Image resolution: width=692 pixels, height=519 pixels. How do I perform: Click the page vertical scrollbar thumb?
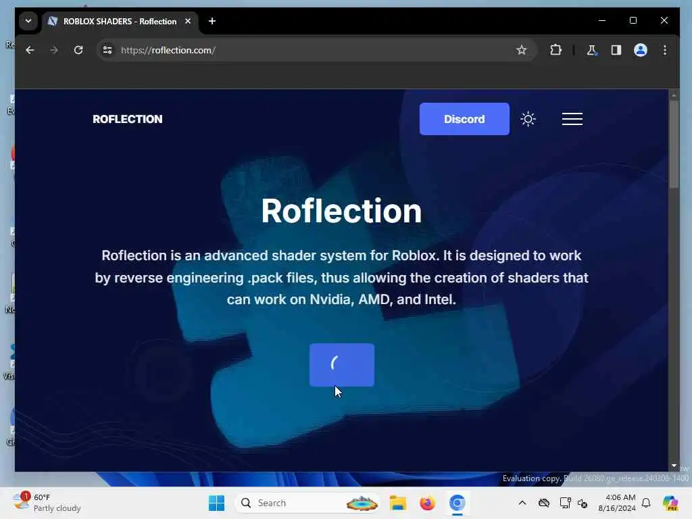point(674,145)
